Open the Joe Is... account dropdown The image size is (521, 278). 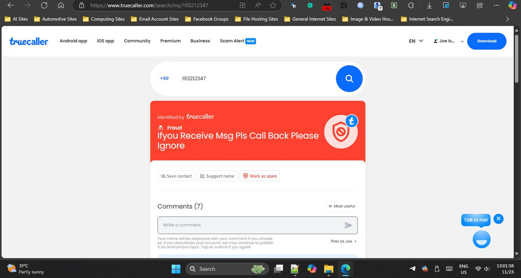pos(449,41)
